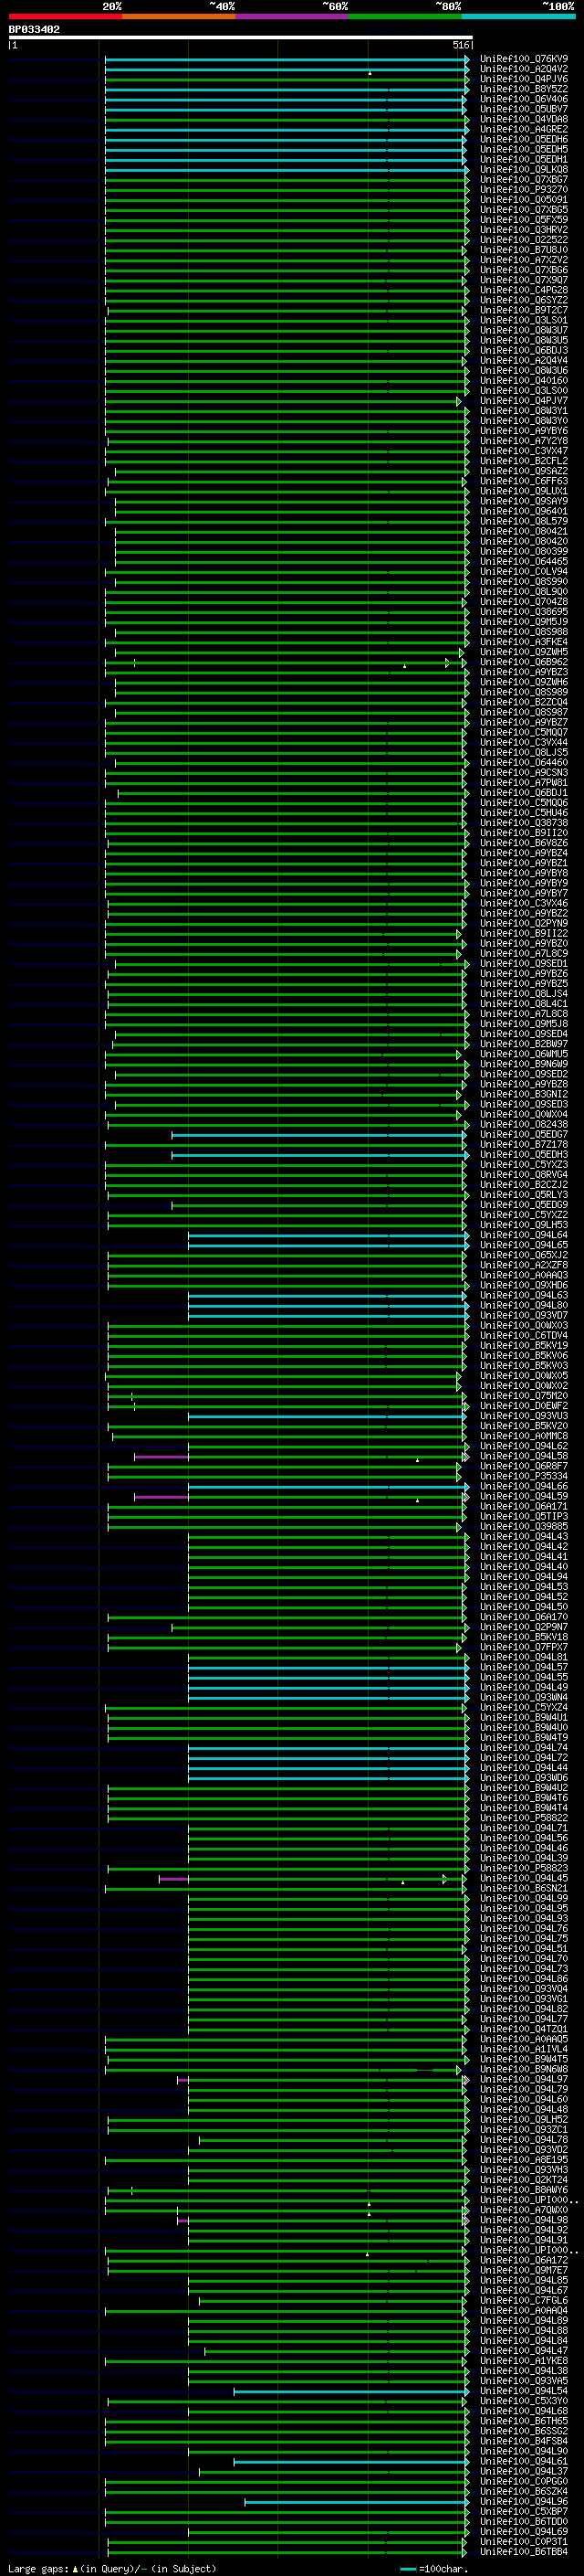The width and height of the screenshot is (584, 2576).
Task: Open the last hit UniRef100_B6TBB4
Action: click(523, 2551)
